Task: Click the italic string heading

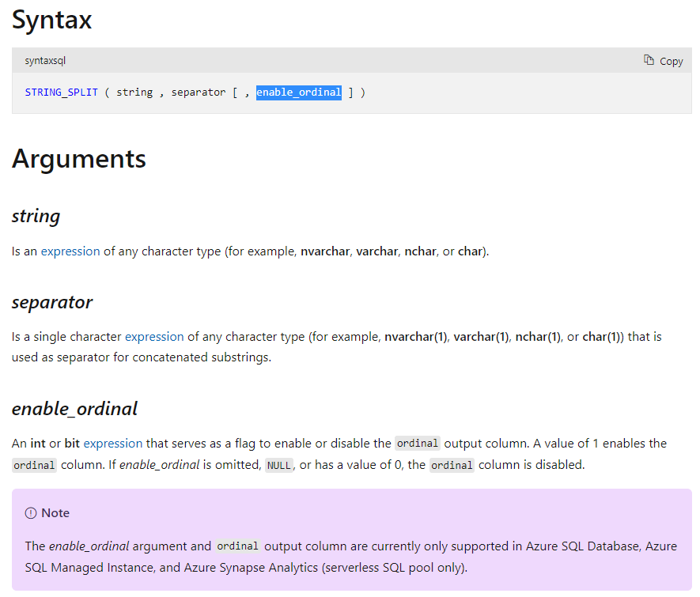Action: 36,217
